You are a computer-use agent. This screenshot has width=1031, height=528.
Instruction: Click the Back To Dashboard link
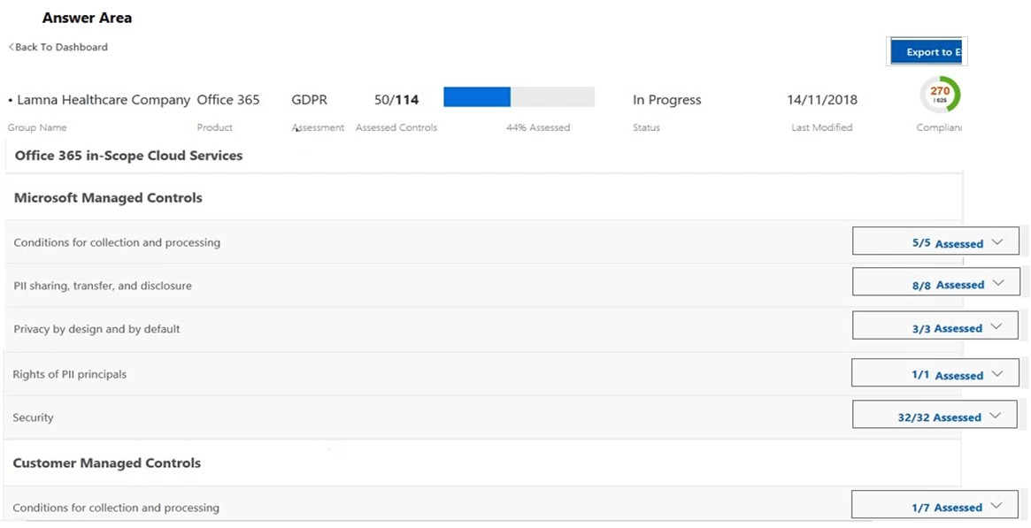click(58, 47)
